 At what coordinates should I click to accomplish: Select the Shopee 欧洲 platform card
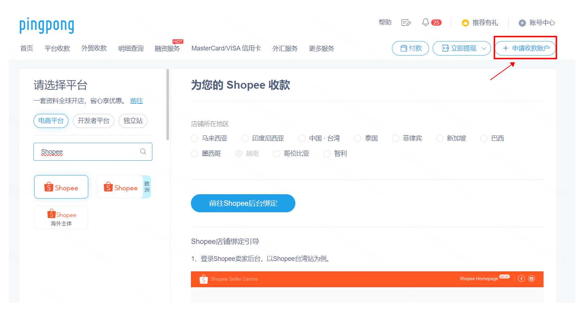click(x=124, y=187)
